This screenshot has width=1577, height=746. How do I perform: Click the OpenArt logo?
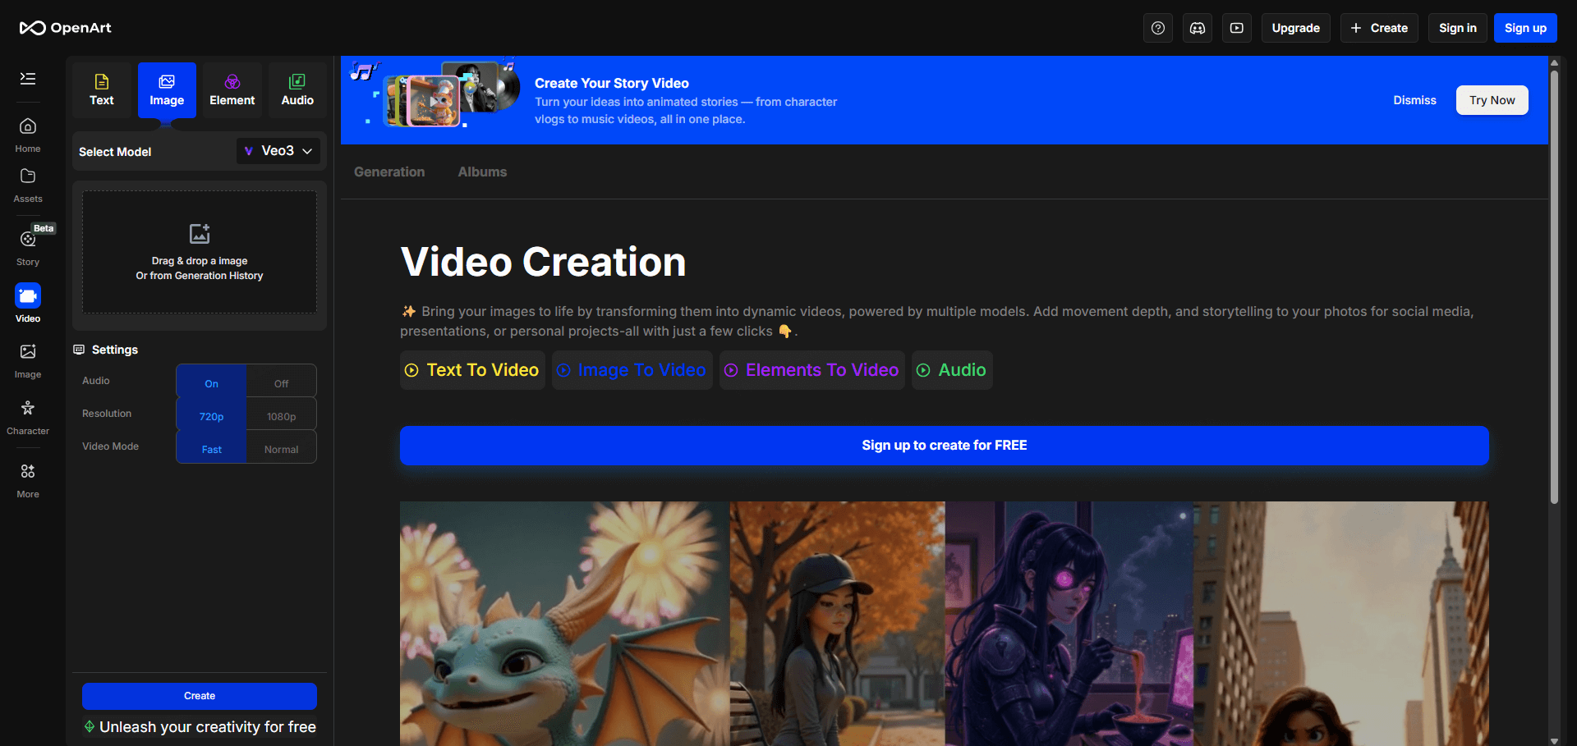[66, 28]
